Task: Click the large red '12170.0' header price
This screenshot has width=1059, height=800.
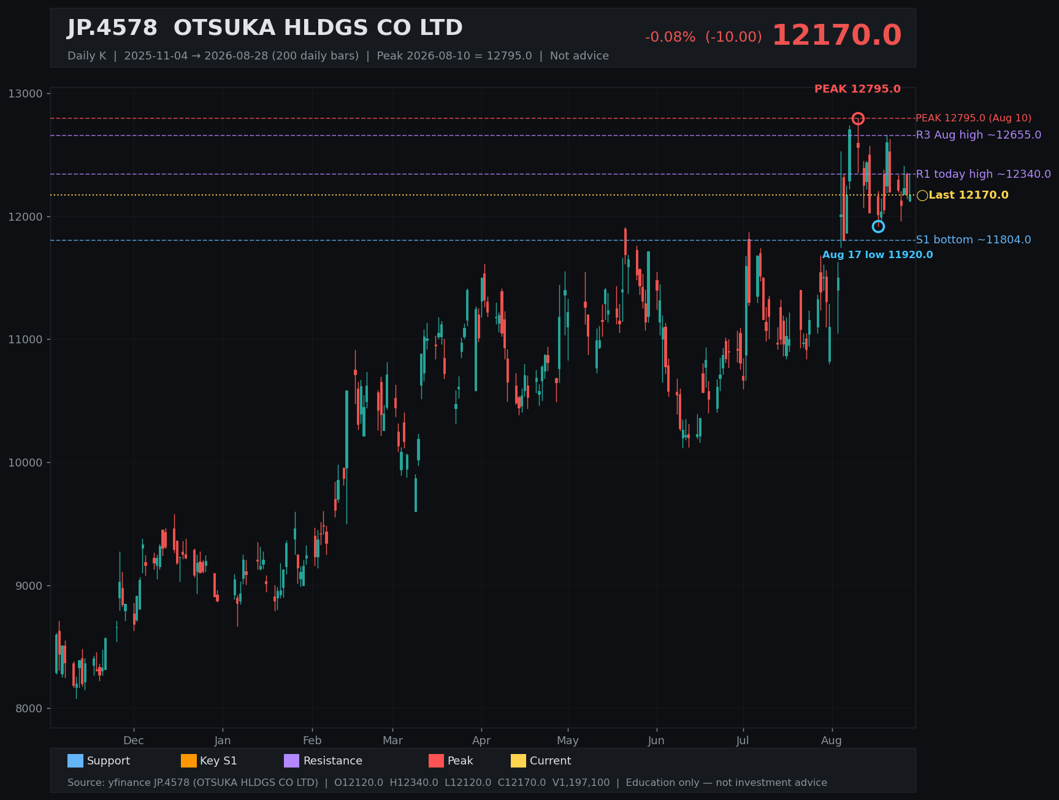Action: tap(836, 36)
